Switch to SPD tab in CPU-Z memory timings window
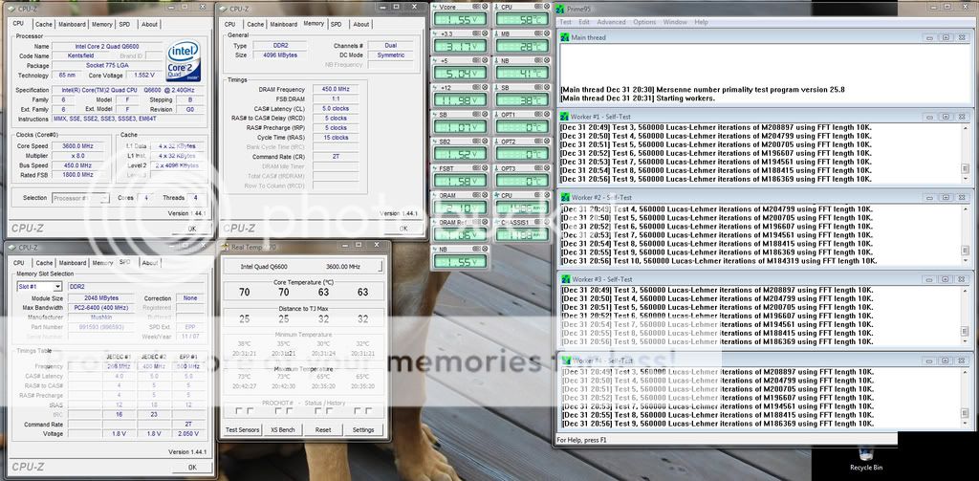The width and height of the screenshot is (979, 481). click(336, 24)
